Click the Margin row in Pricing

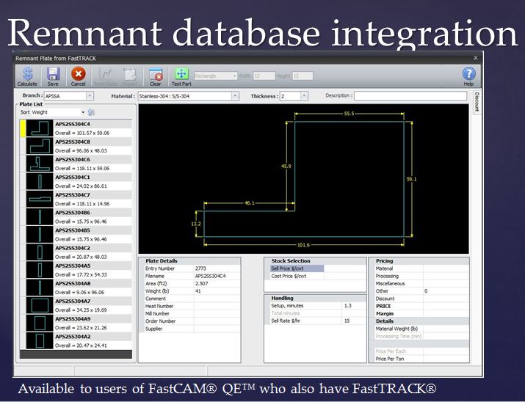click(421, 314)
